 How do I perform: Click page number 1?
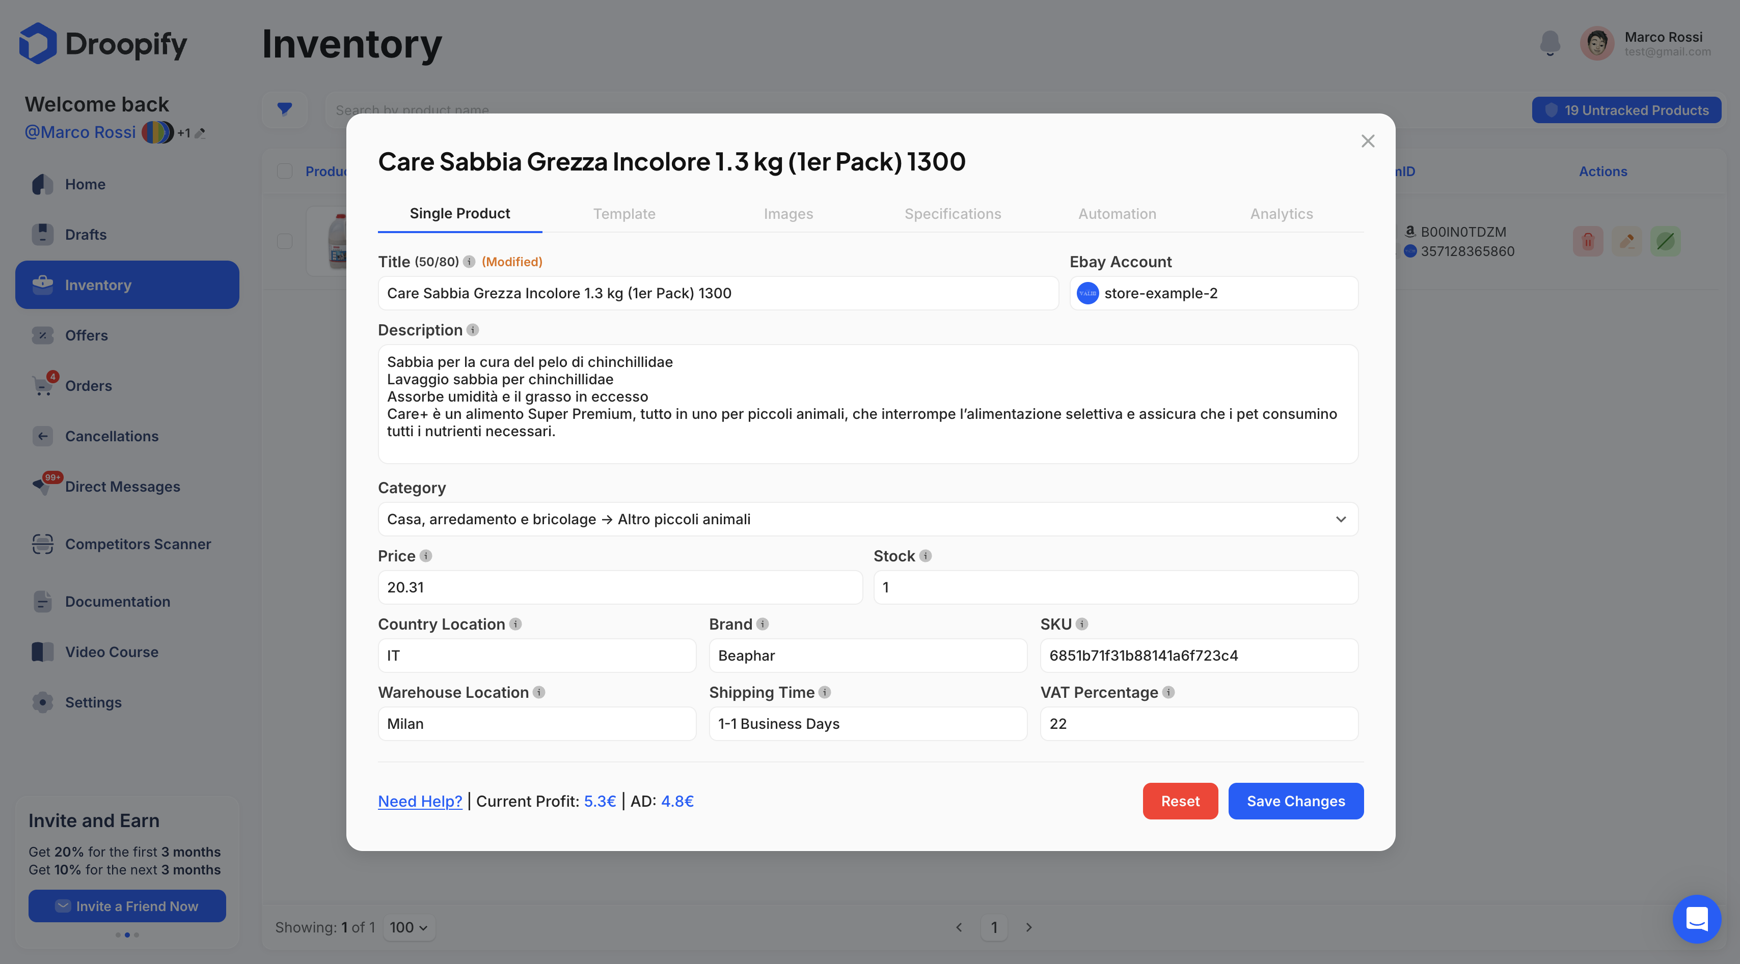[994, 927]
